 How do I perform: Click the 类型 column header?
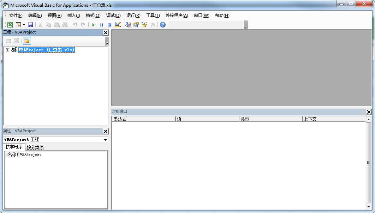click(271, 119)
